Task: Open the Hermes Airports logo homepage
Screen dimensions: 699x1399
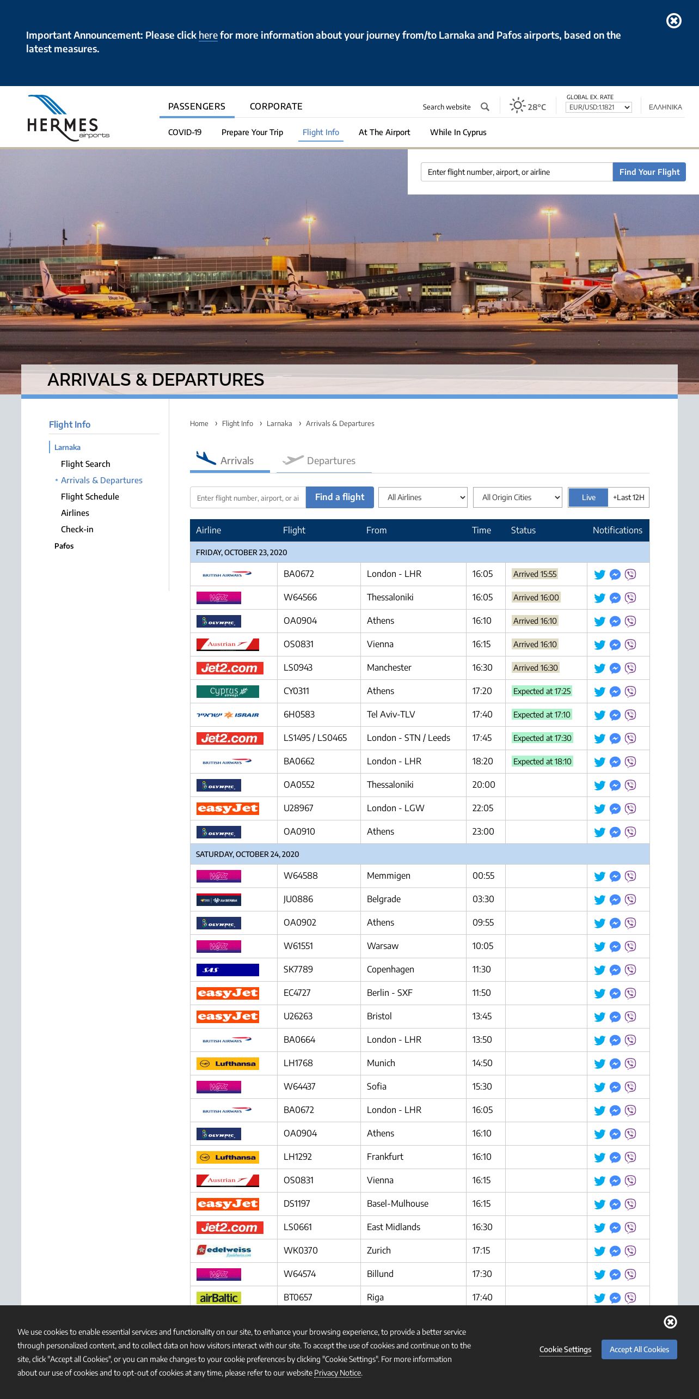Action: pyautogui.click(x=68, y=118)
